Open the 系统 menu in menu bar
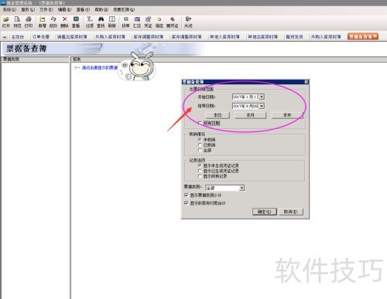Viewport: 387px width, 299px height. coord(9,9)
